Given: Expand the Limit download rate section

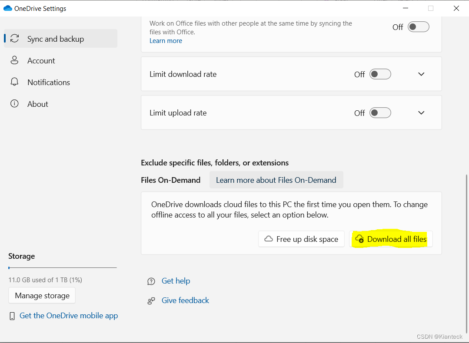Looking at the screenshot, I should pos(421,74).
